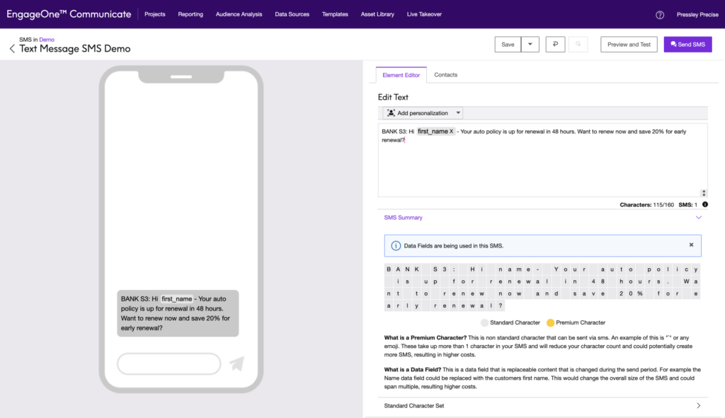The width and height of the screenshot is (725, 418).
Task: Open the Add personalization dropdown
Action: pyautogui.click(x=423, y=113)
